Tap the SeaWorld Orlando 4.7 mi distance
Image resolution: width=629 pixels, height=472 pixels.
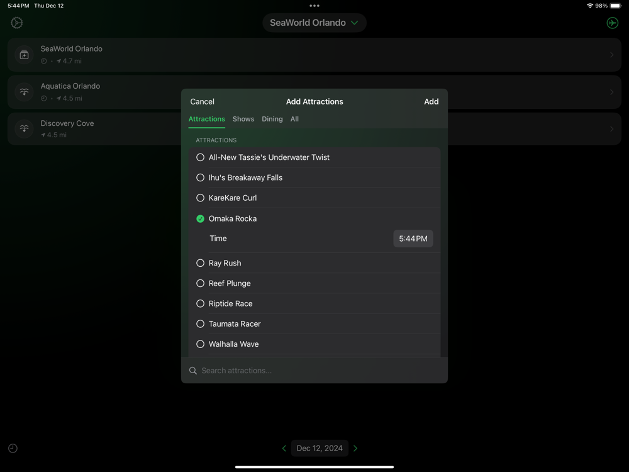69,61
